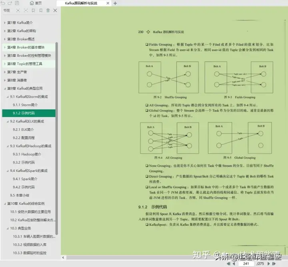Image resolution: width=288 pixels, height=267 pixels.
Task: Open the 首页 home tab
Action: 36,3
